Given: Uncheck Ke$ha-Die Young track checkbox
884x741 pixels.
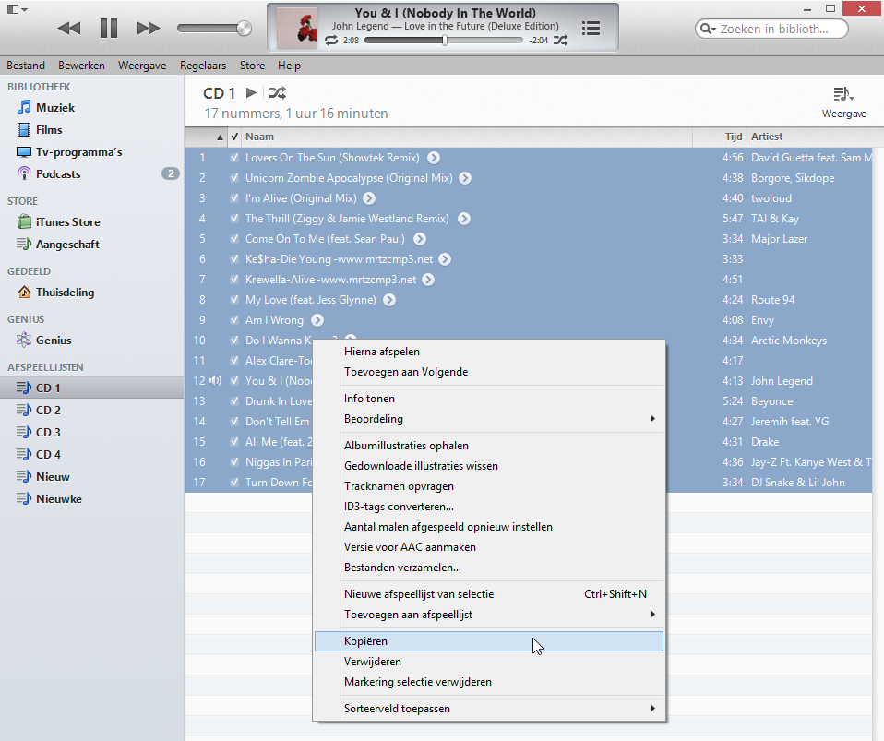Looking at the screenshot, I should [x=234, y=259].
